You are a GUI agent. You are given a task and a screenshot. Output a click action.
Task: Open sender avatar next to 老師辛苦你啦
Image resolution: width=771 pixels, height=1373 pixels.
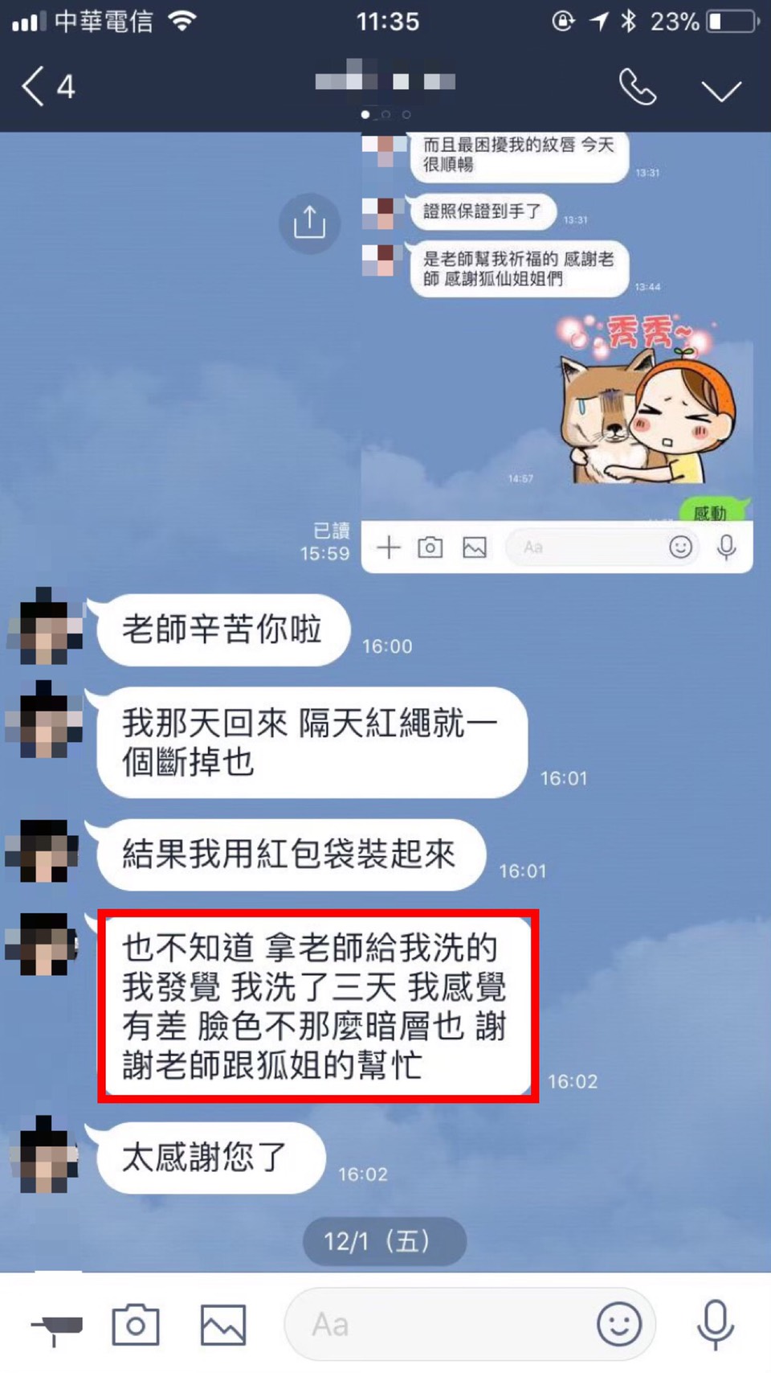45,626
